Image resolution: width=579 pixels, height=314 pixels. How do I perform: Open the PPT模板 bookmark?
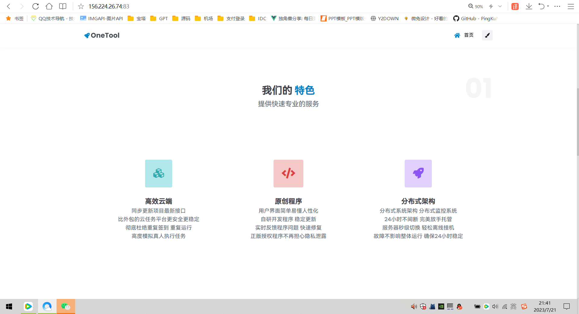[343, 18]
